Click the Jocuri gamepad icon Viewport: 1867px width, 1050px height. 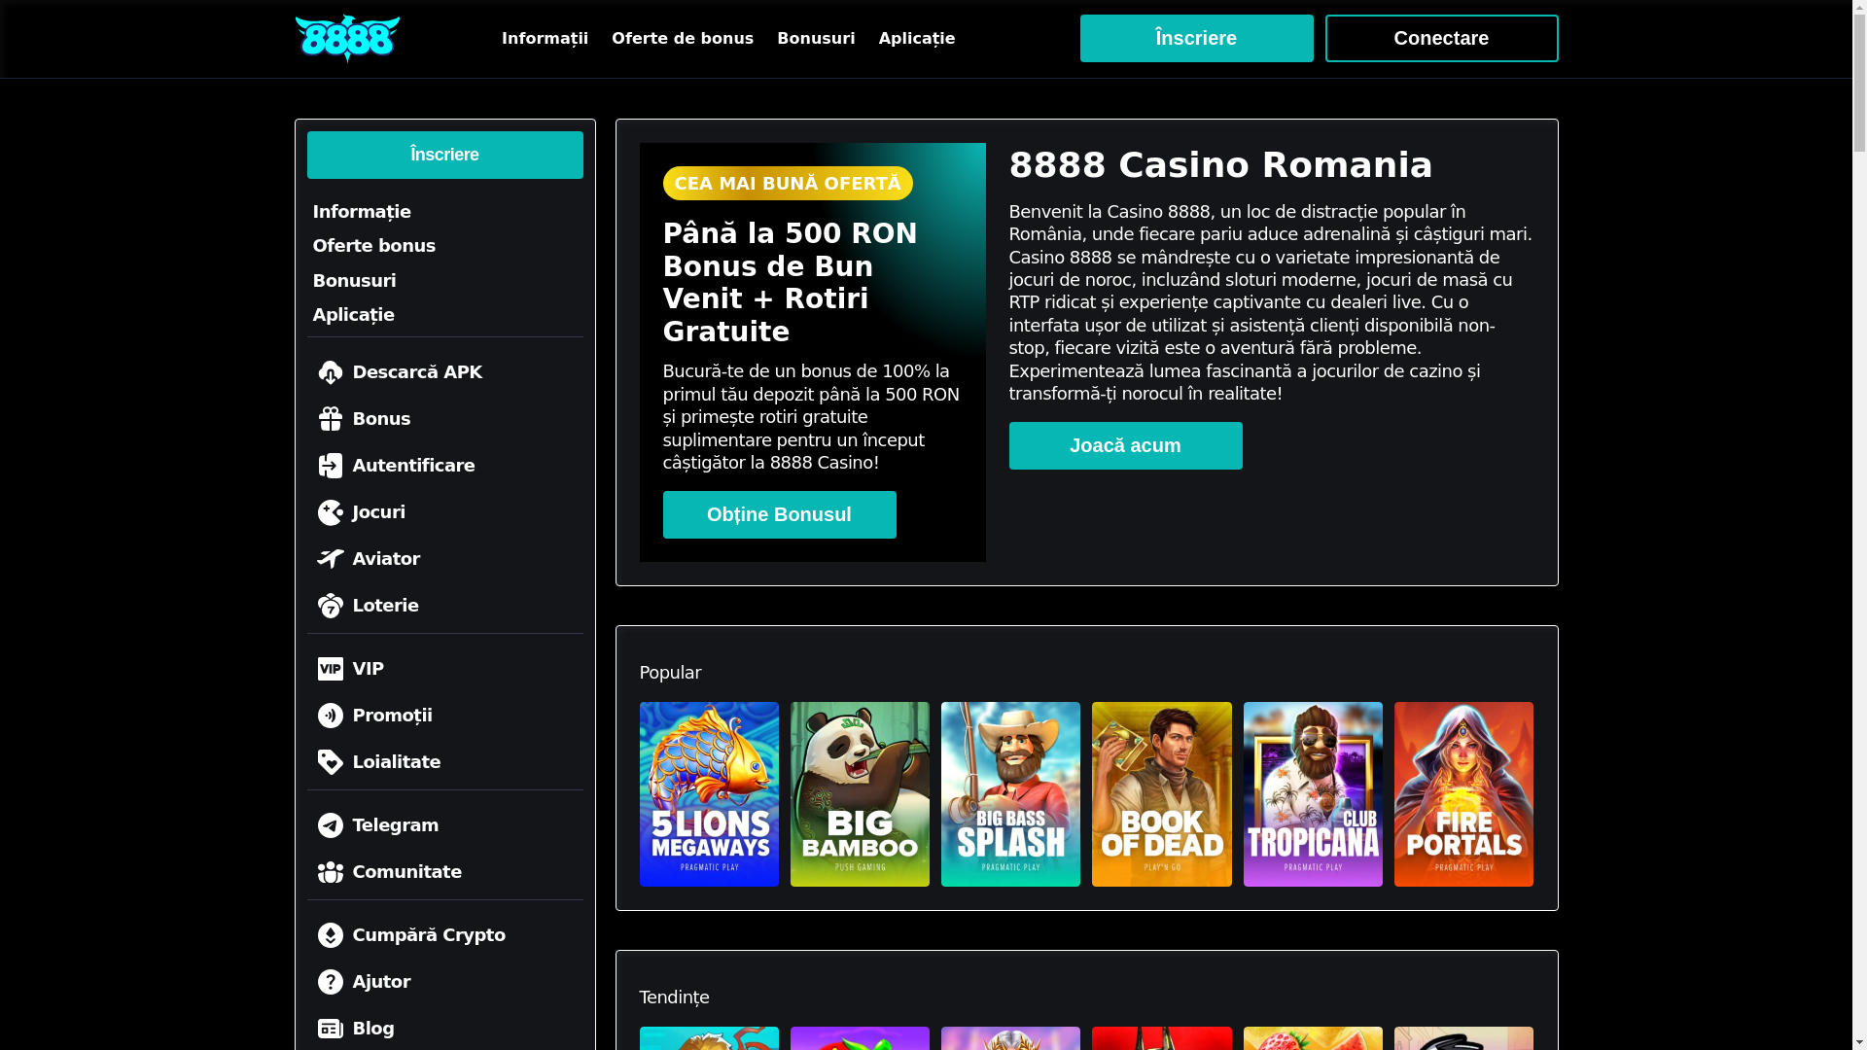coord(331,512)
